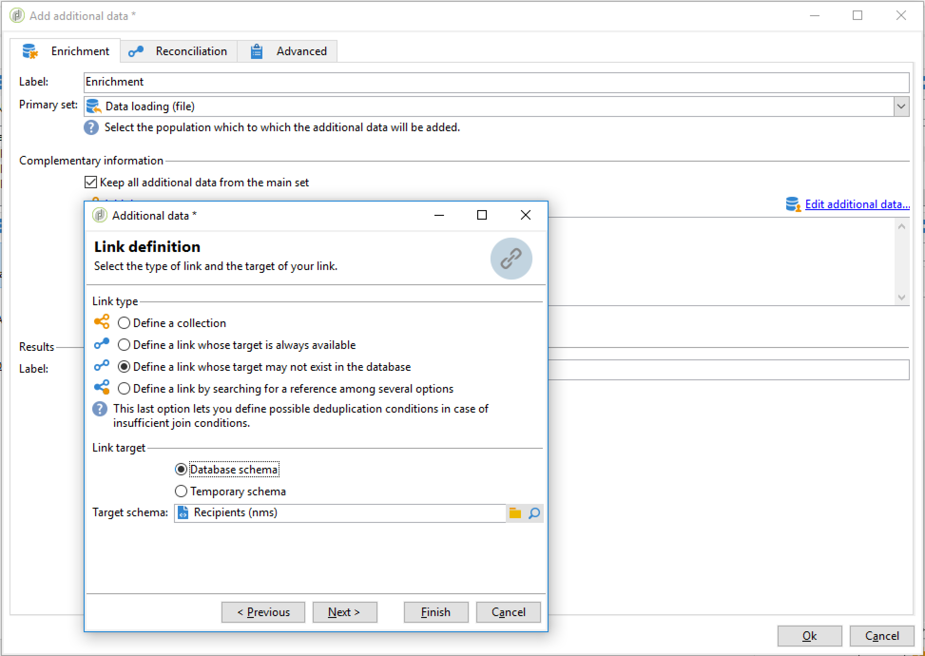925x656 pixels.
Task: Choose the Temporary schema radio option
Action: click(x=181, y=491)
